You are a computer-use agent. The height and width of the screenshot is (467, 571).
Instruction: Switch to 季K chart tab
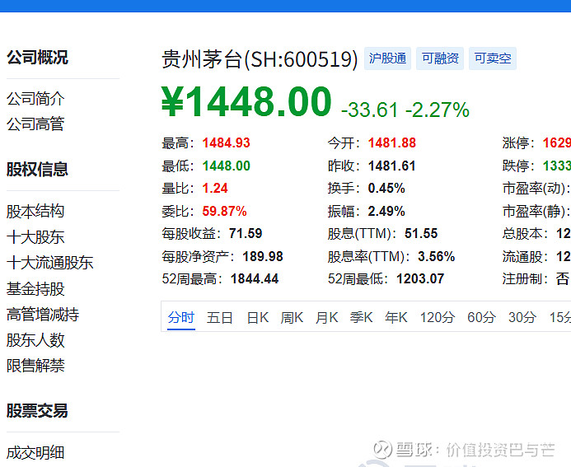point(361,317)
